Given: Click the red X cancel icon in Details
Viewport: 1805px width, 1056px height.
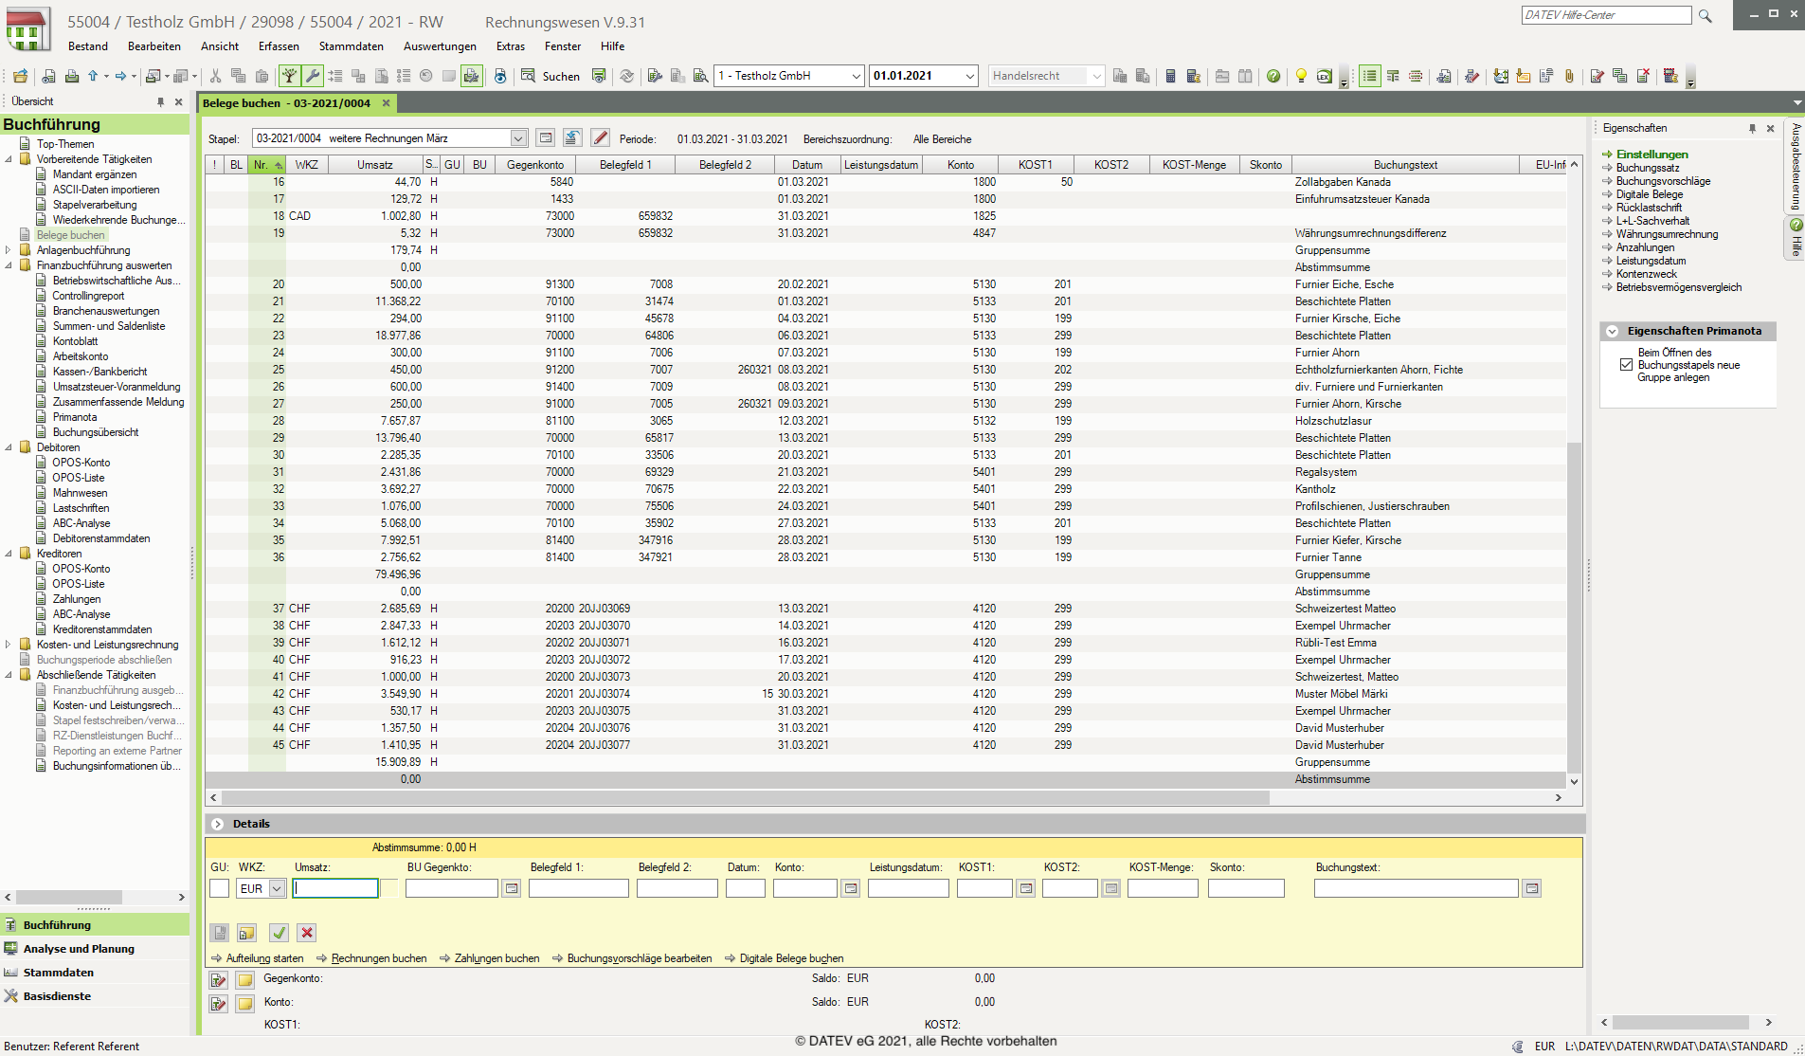Looking at the screenshot, I should tap(307, 933).
